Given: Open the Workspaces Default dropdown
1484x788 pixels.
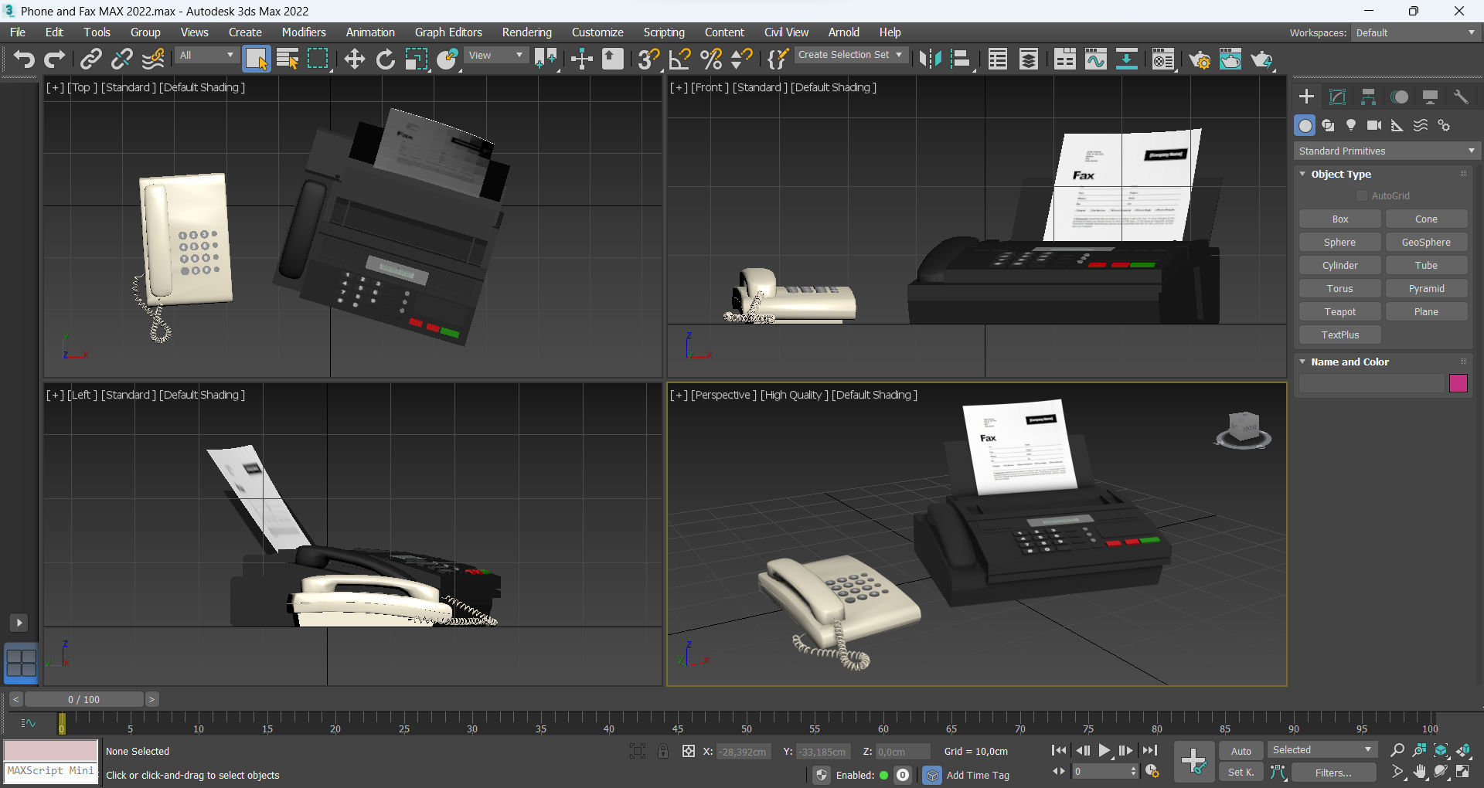Looking at the screenshot, I should coord(1416,32).
